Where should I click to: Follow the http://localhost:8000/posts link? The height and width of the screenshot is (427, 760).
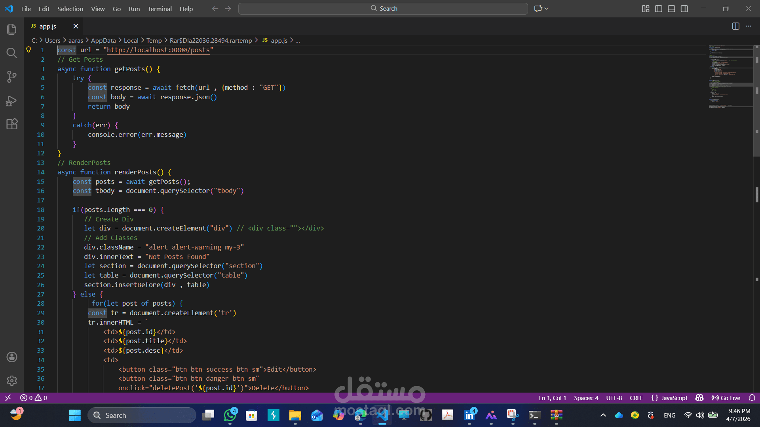point(158,50)
